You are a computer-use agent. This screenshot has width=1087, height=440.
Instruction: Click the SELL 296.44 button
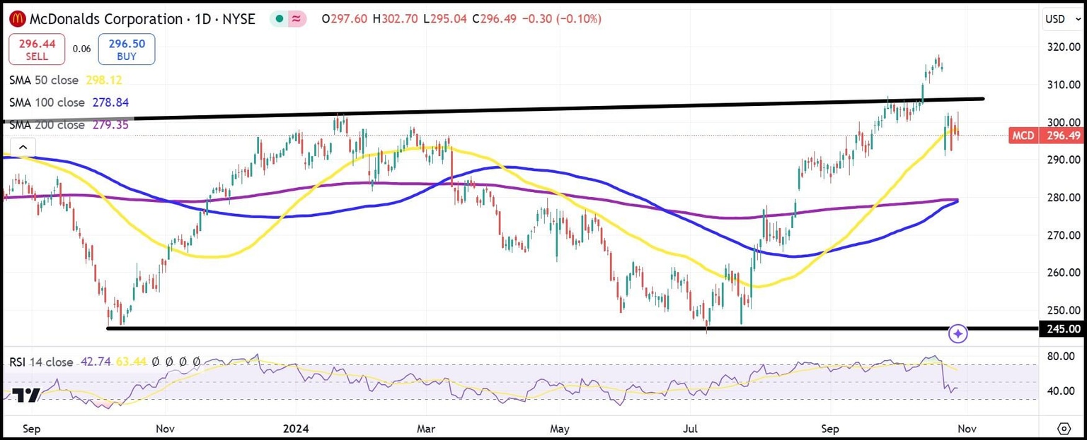point(36,49)
